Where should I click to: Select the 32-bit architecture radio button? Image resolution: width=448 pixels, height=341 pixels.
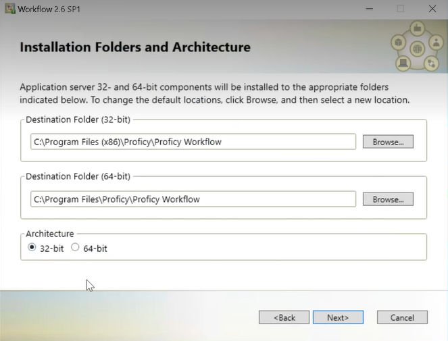point(32,247)
